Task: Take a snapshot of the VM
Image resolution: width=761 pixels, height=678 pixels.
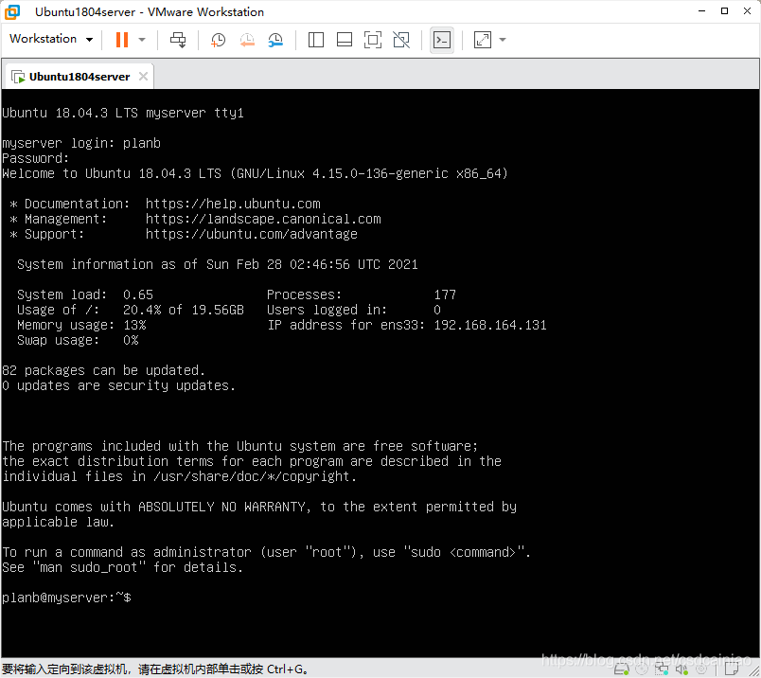Action: pyautogui.click(x=218, y=40)
